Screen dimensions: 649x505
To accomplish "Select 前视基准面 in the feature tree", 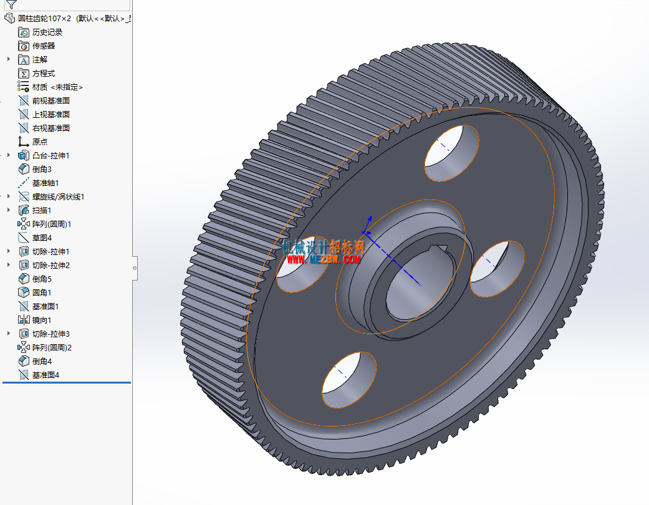I will (x=51, y=100).
